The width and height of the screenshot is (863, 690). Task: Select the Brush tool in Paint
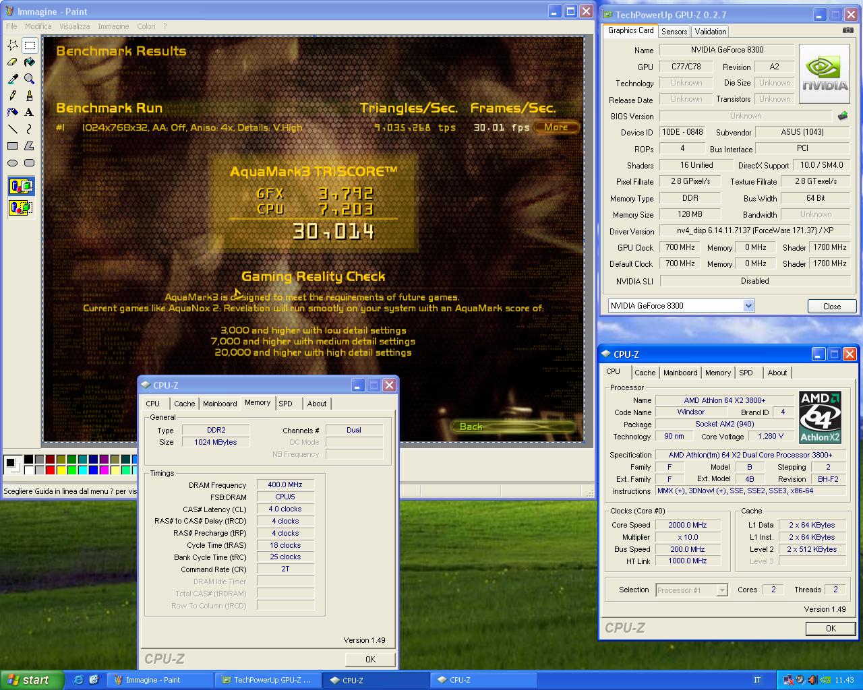pos(29,96)
